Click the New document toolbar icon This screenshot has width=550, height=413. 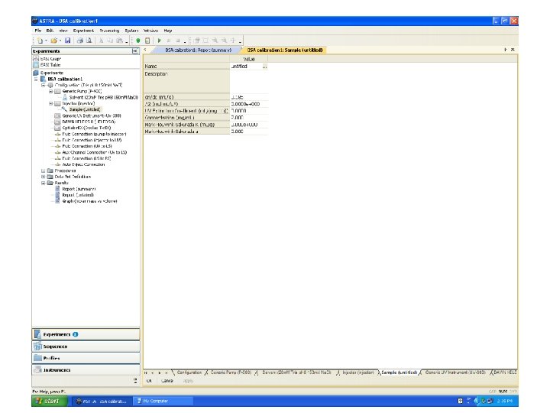tap(40, 41)
